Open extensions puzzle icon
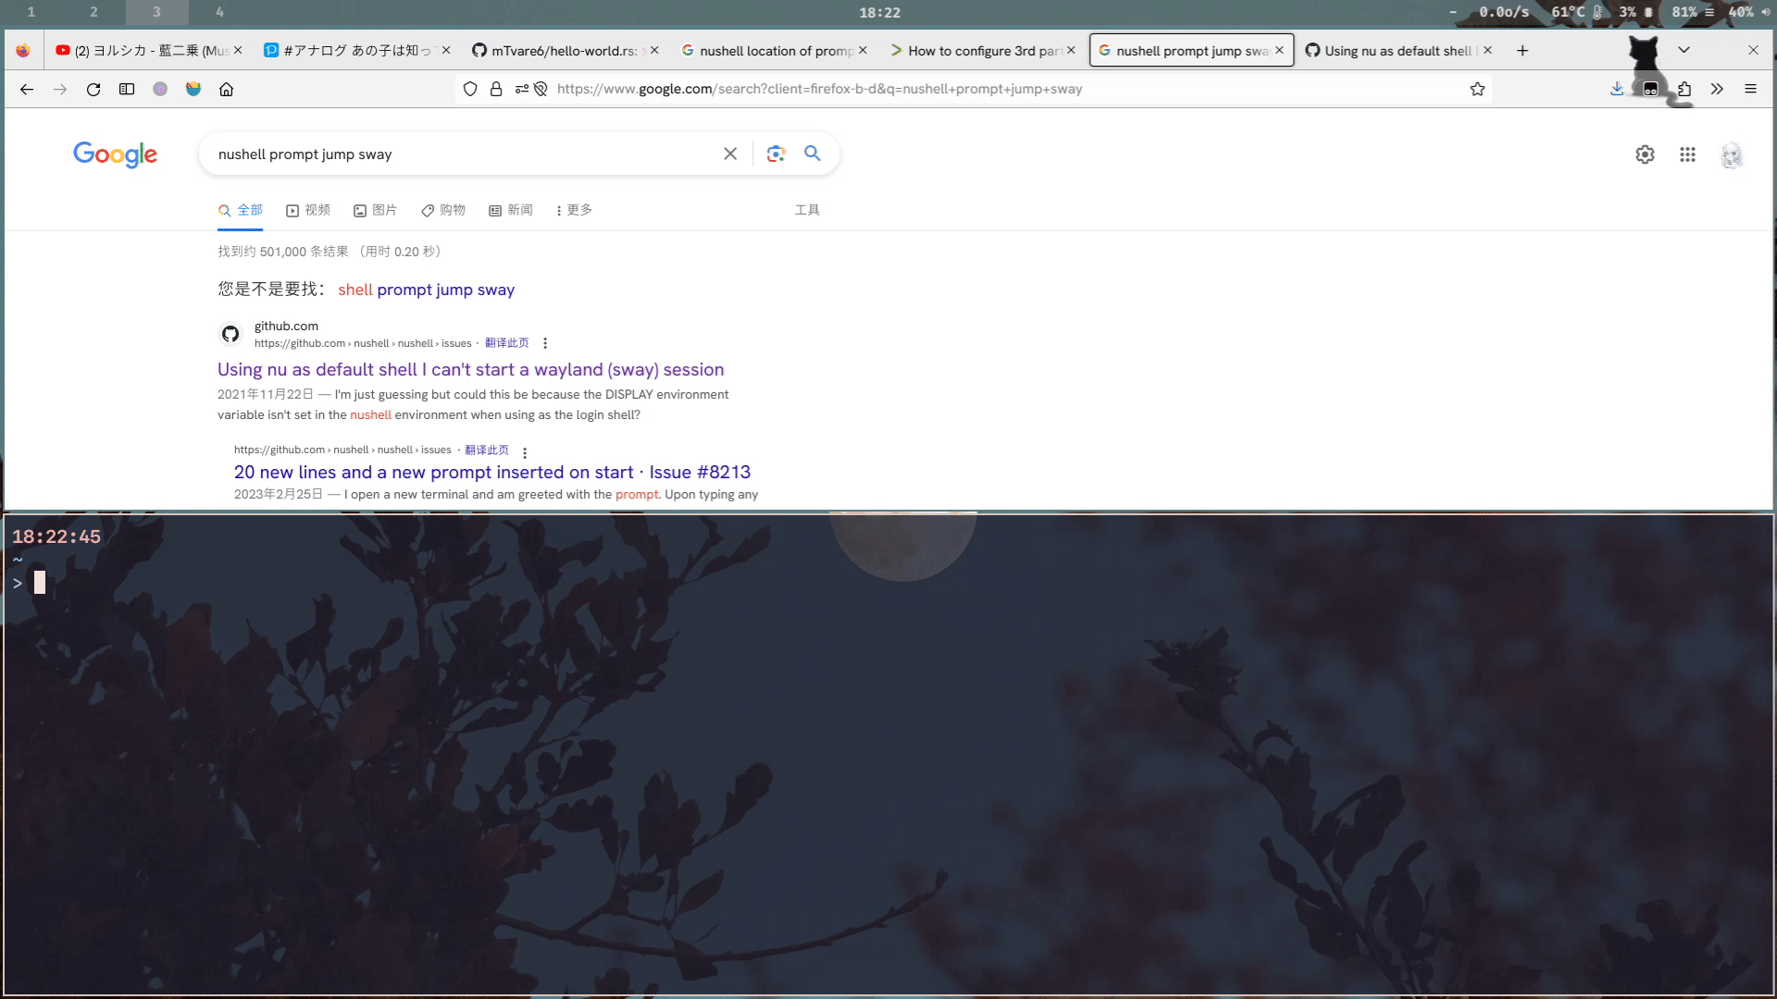1777x999 pixels. coord(1684,89)
